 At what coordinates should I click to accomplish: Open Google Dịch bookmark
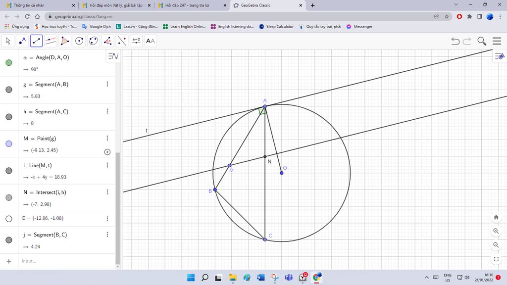pos(97,27)
